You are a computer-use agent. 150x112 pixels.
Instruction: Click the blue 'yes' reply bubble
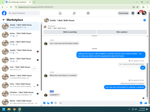click(143, 68)
